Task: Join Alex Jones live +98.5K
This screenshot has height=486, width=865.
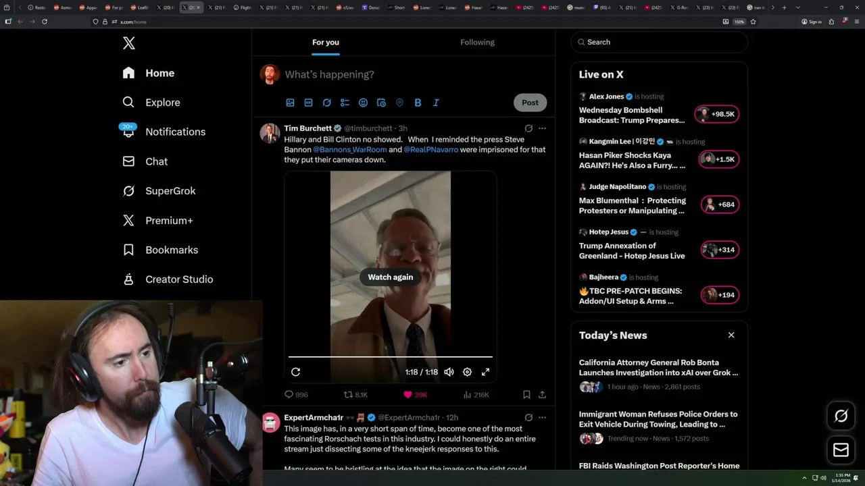Action: pos(718,114)
